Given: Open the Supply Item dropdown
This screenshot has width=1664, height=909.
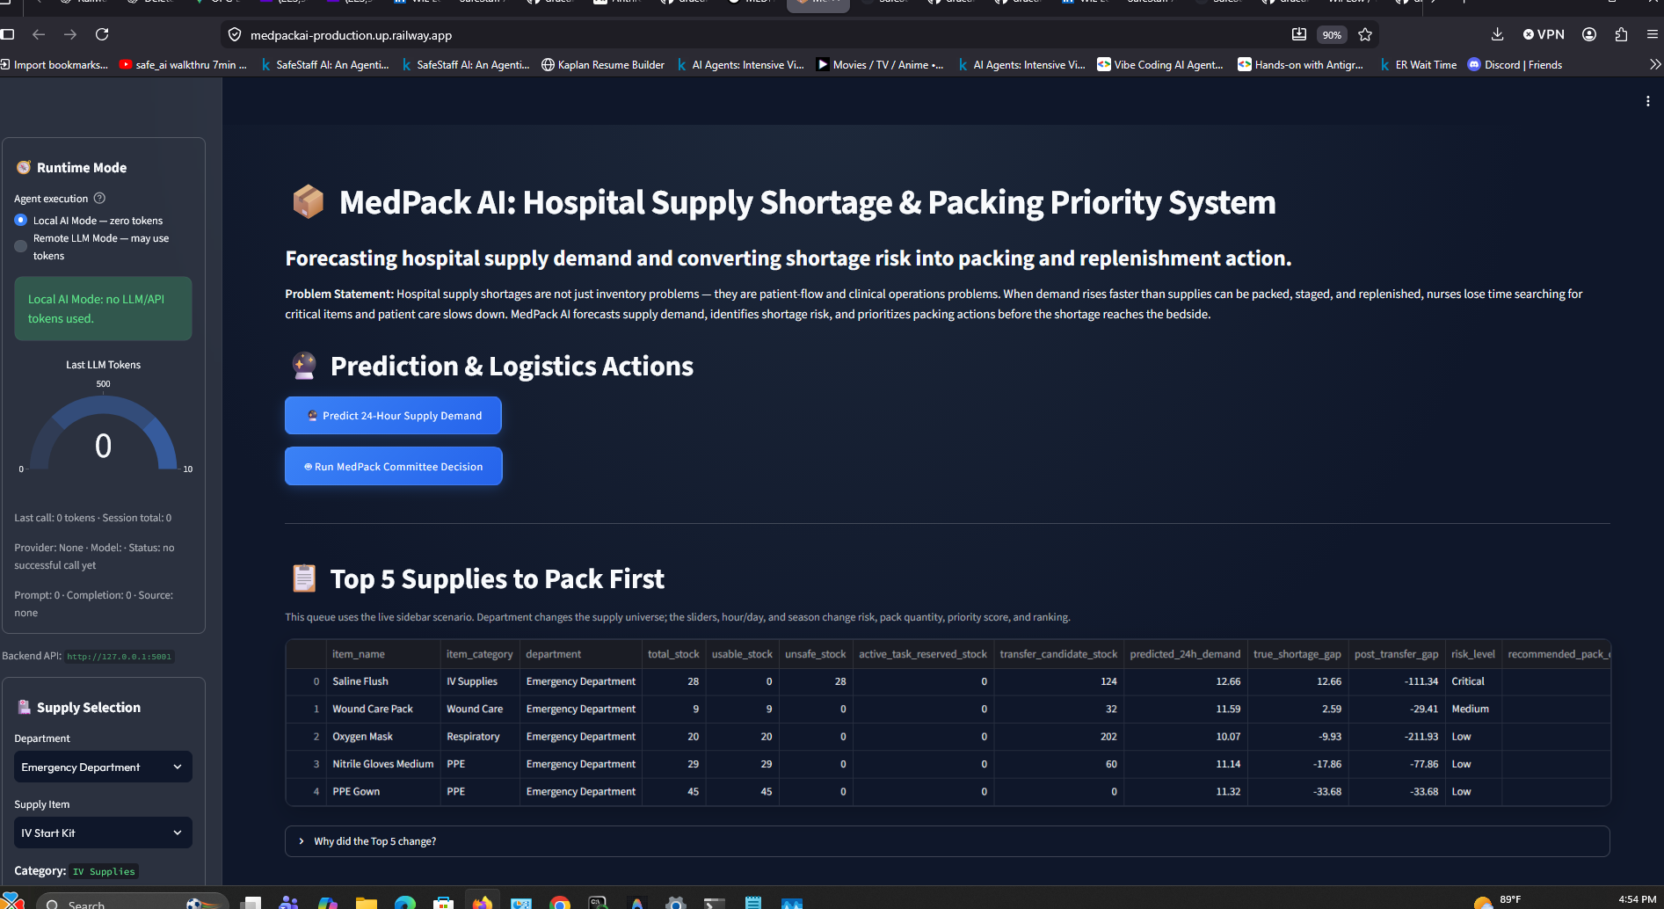Looking at the screenshot, I should click(x=103, y=833).
